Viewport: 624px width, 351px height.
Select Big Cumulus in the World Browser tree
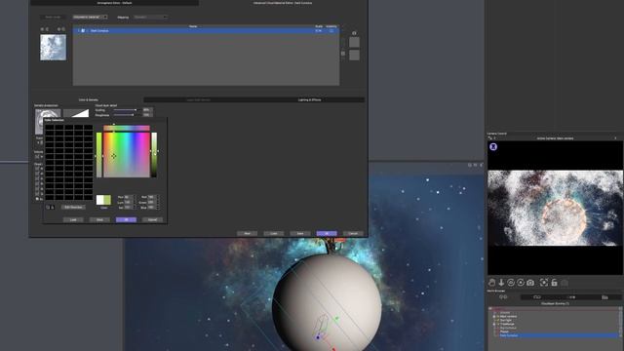point(508,328)
